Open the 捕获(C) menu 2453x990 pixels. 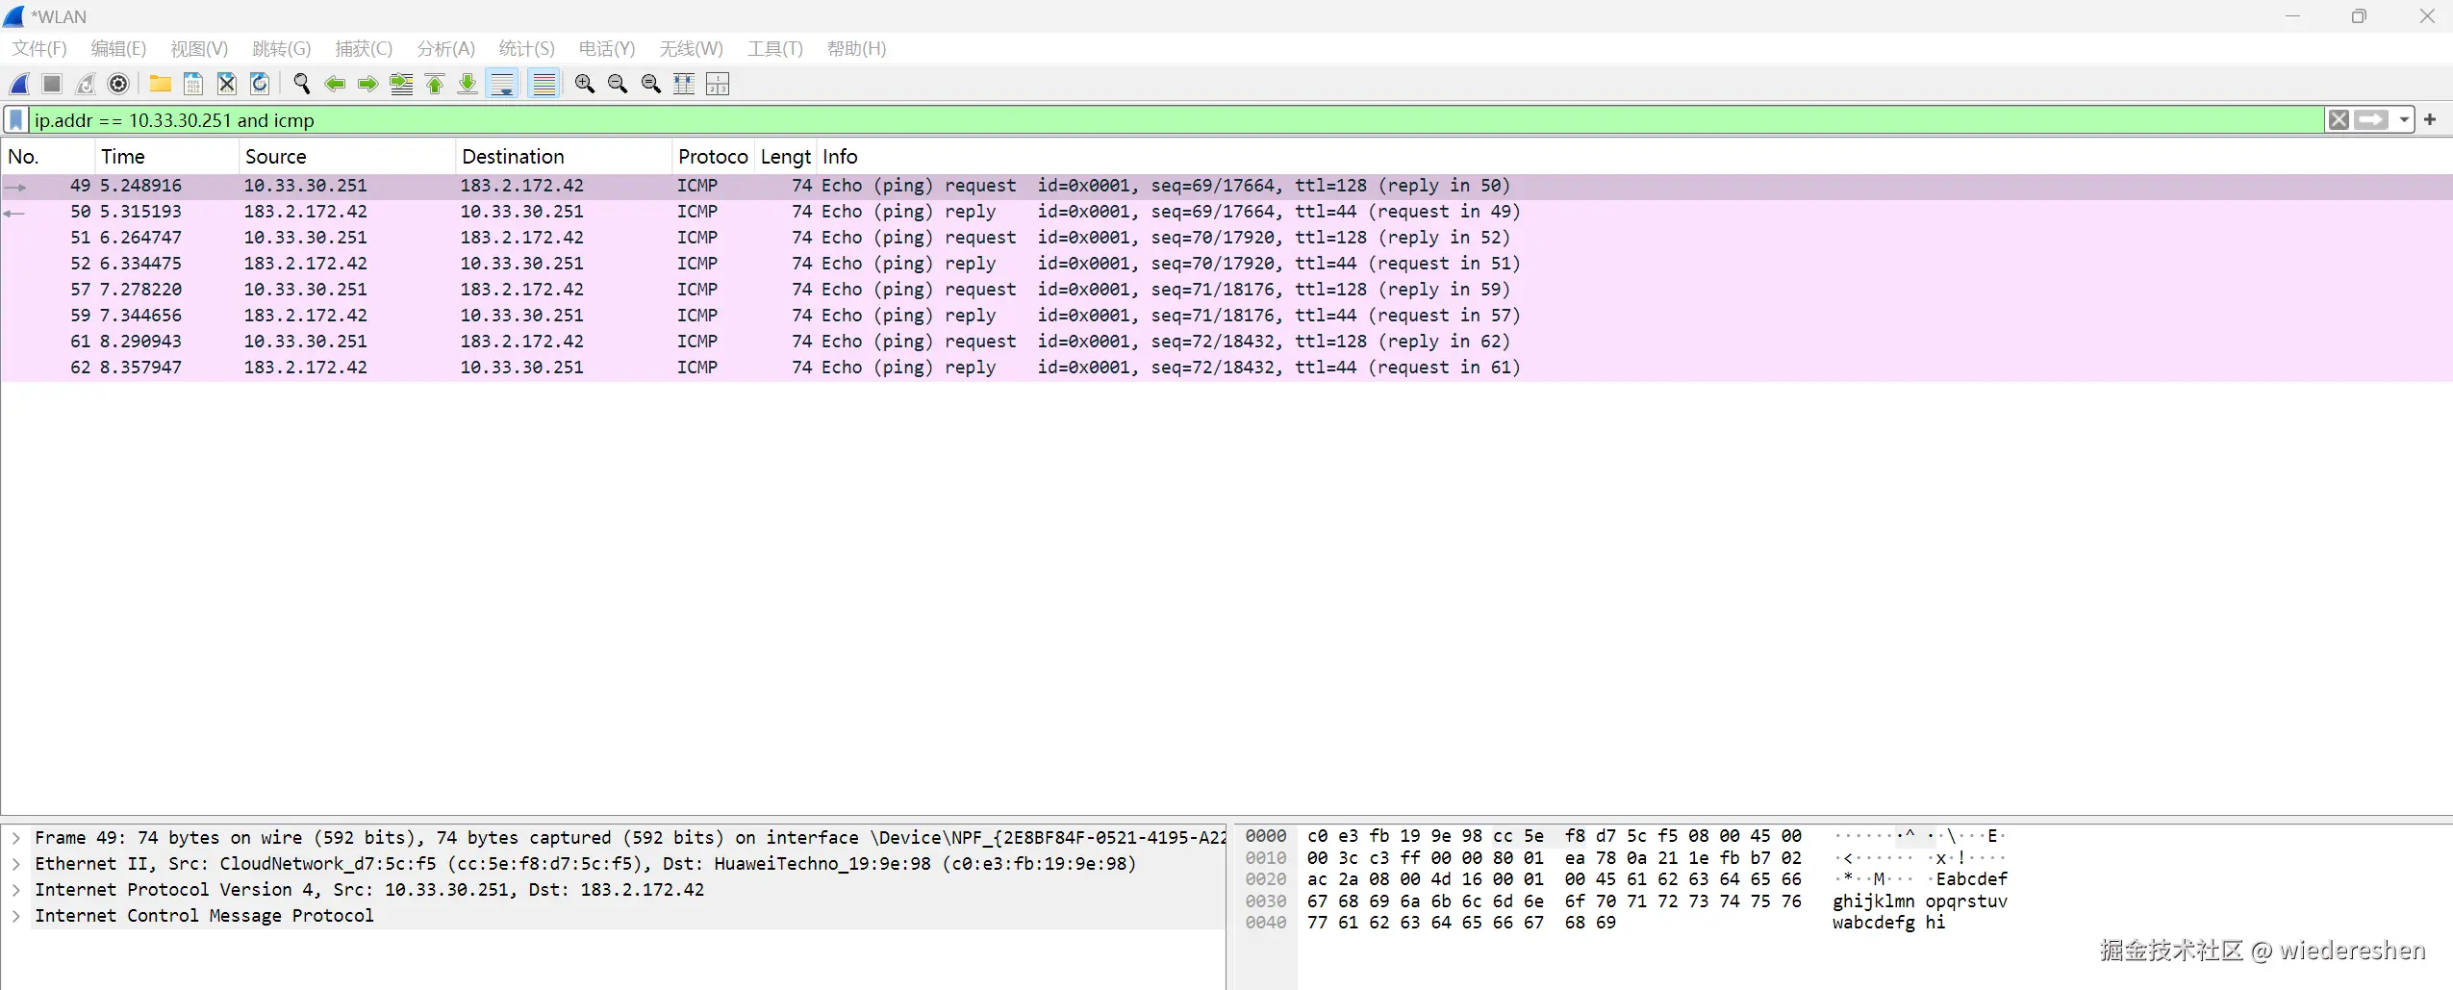364,49
